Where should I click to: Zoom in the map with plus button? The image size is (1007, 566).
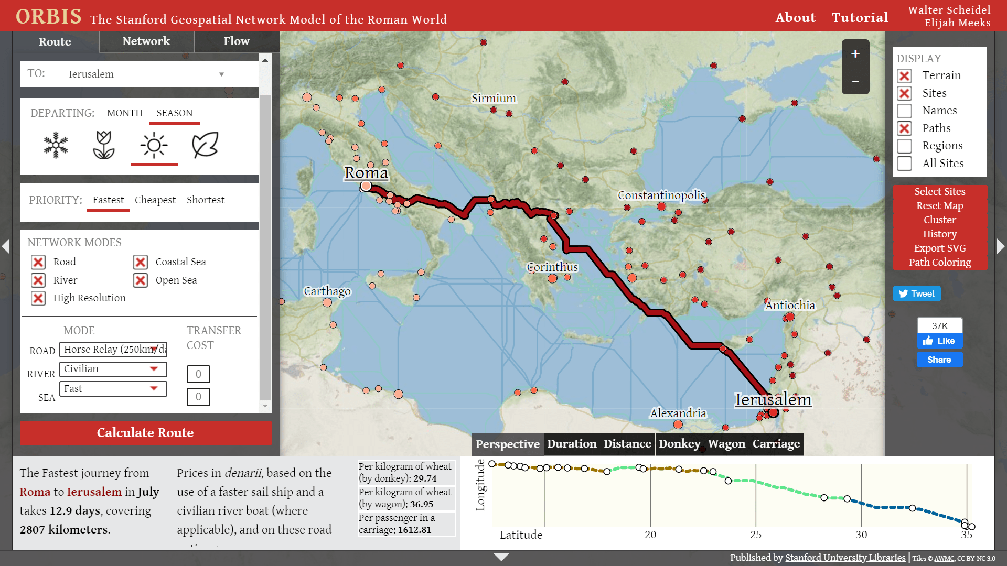[855, 54]
